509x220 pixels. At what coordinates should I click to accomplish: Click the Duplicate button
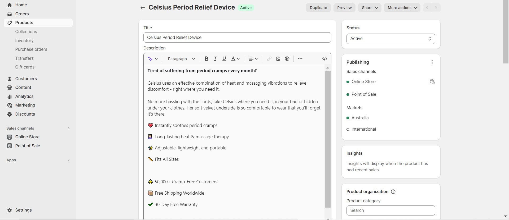[318, 8]
